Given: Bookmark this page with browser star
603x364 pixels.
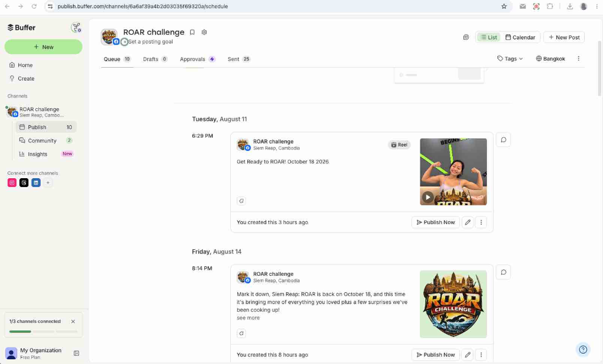Looking at the screenshot, I should click(x=504, y=6).
